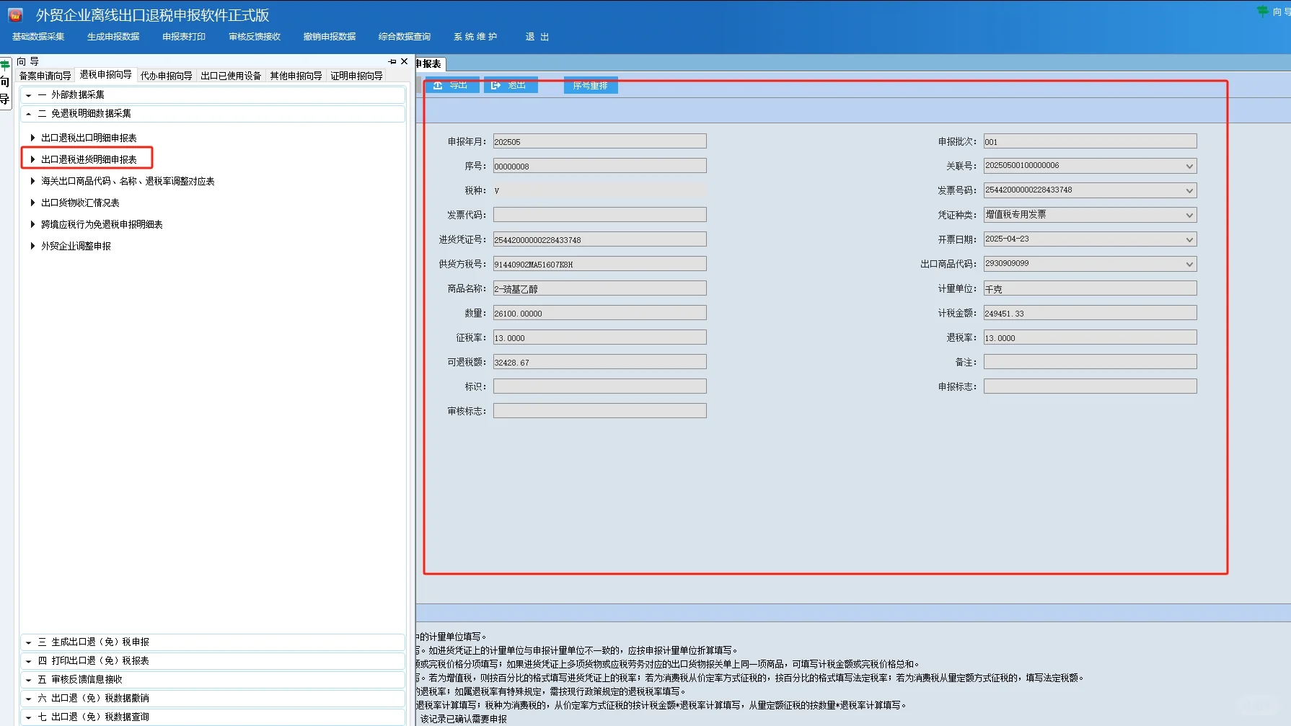Image resolution: width=1291 pixels, height=726 pixels.
Task: Switch to the 代办申报向导 tab
Action: (167, 76)
